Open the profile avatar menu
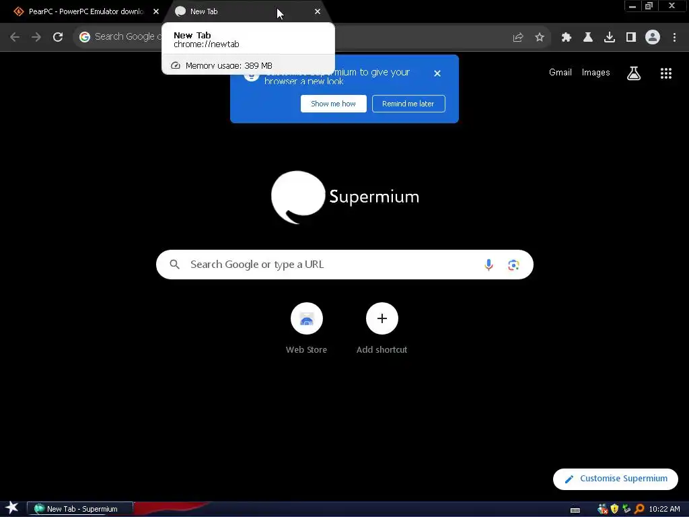Screen dimensions: 689x517 pos(653,38)
